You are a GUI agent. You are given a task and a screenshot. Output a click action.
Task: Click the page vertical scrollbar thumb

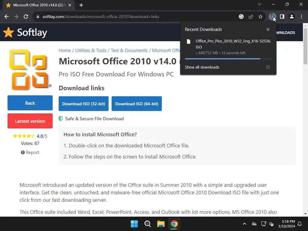pos(305,46)
